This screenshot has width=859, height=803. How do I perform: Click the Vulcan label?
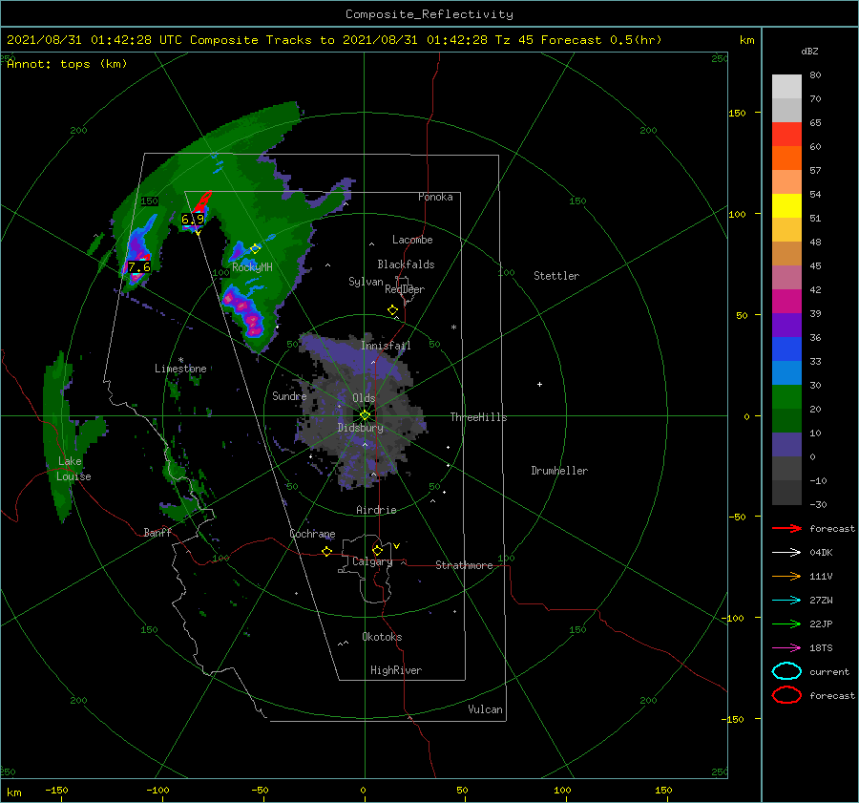486,709
